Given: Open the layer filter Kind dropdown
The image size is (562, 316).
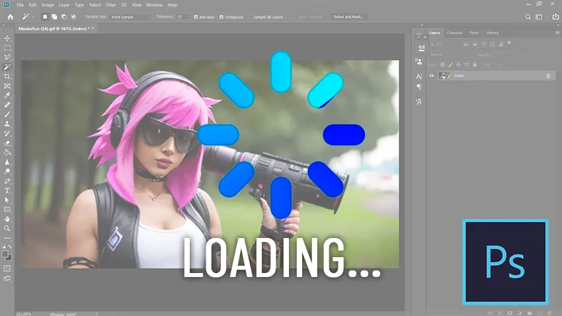Looking at the screenshot, I should point(445,44).
